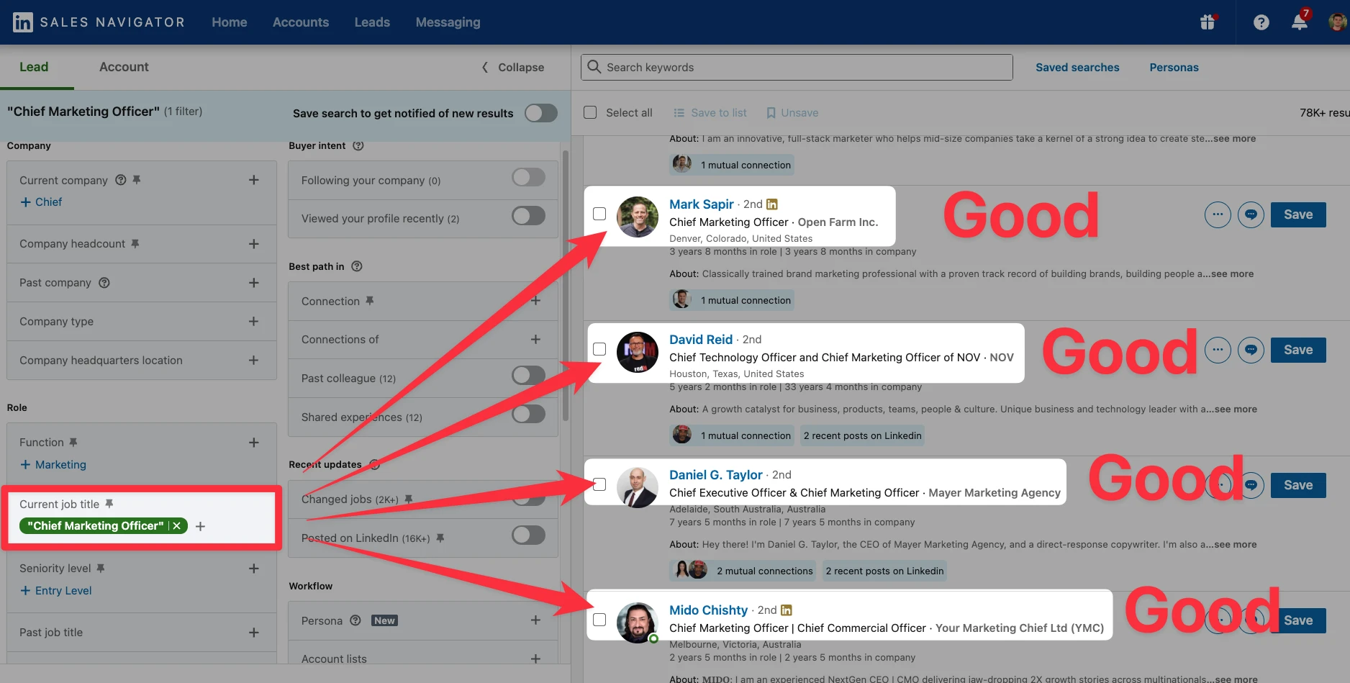Viewport: 1350px width, 683px height.
Task: Message David Reid via chat icon
Action: 1251,350
